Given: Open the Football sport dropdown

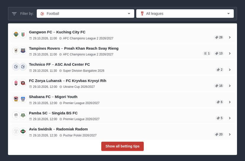Looking at the screenshot, I should (x=85, y=13).
